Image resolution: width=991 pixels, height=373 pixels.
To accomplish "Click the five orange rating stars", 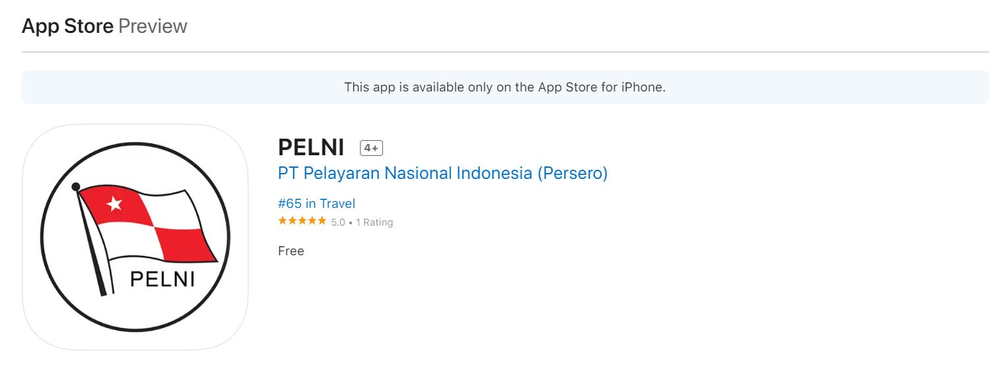I will (302, 222).
